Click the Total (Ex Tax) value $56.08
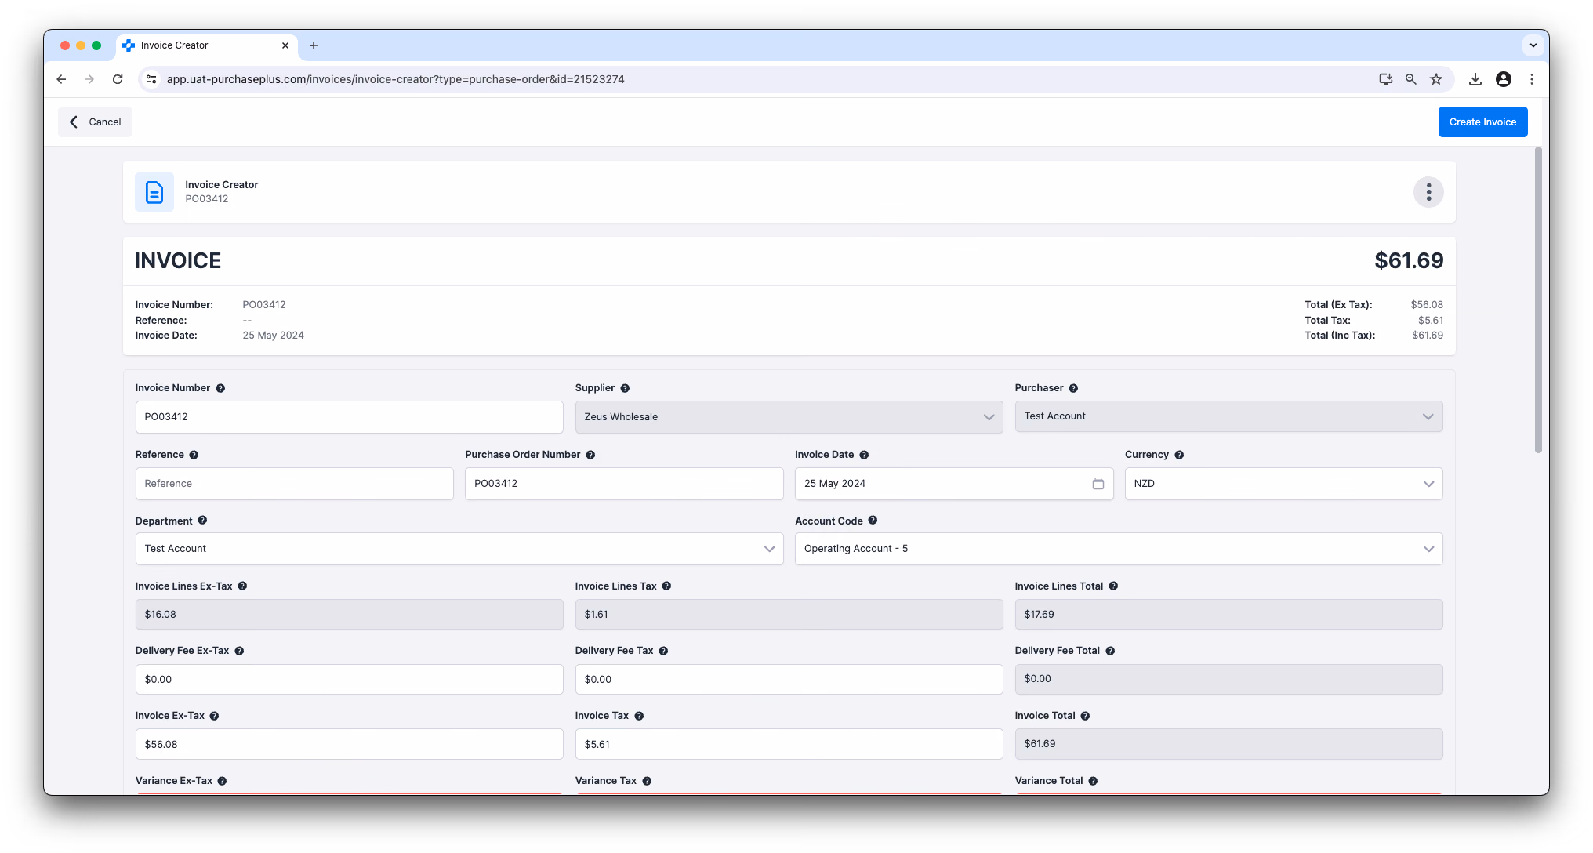This screenshot has width=1593, height=853. tap(1427, 305)
